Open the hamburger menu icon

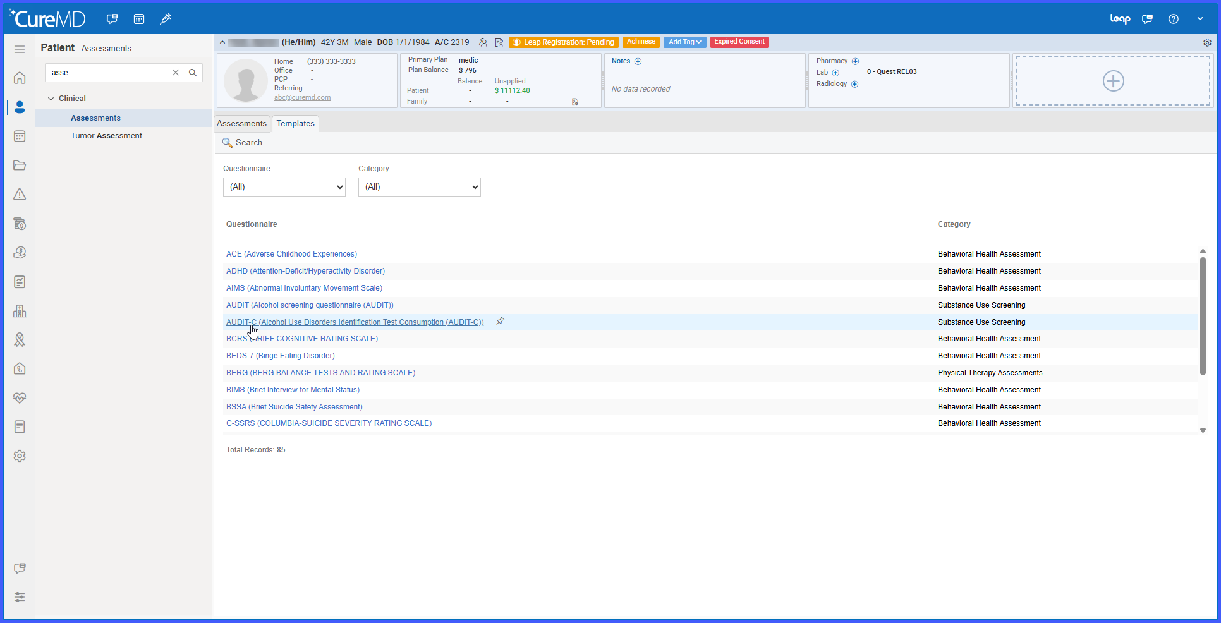point(20,49)
